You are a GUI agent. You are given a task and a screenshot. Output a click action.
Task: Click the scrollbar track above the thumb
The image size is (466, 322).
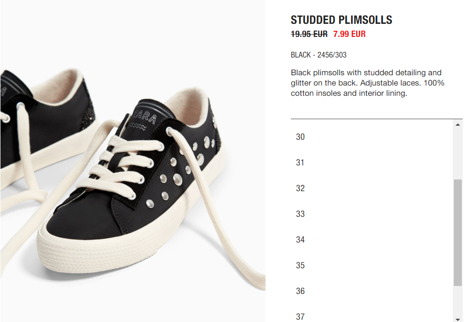click(458, 154)
